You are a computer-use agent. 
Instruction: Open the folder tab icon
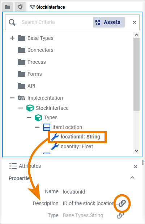click(8, 7)
